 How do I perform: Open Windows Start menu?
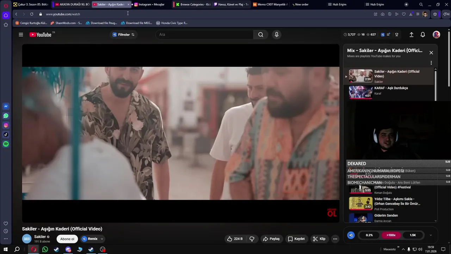click(x=6, y=249)
